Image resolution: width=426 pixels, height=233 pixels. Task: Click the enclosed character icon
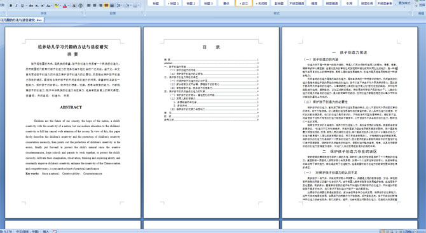pos(81,6)
